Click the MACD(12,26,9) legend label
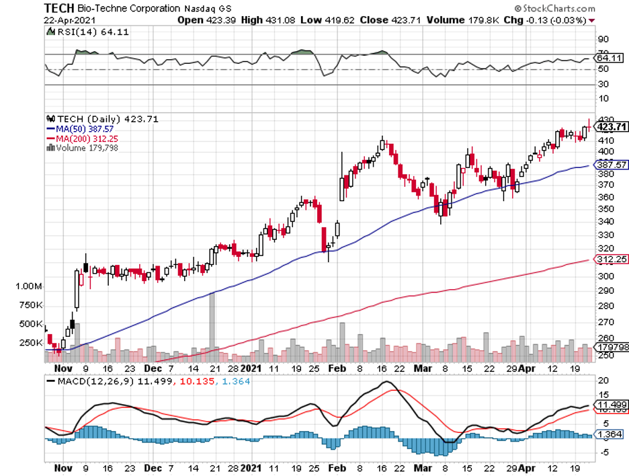629x476 pixels. coord(95,381)
